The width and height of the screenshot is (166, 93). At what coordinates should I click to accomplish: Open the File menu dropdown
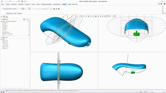[2, 4]
